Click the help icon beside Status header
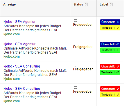The width and height of the screenshot is (124, 106). pyautogui.click(x=86, y=5)
